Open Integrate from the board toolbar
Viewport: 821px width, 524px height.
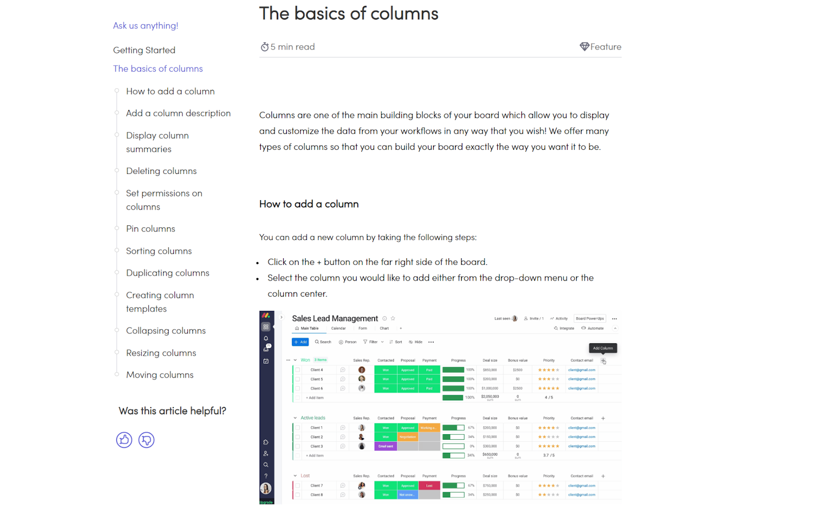(x=564, y=328)
